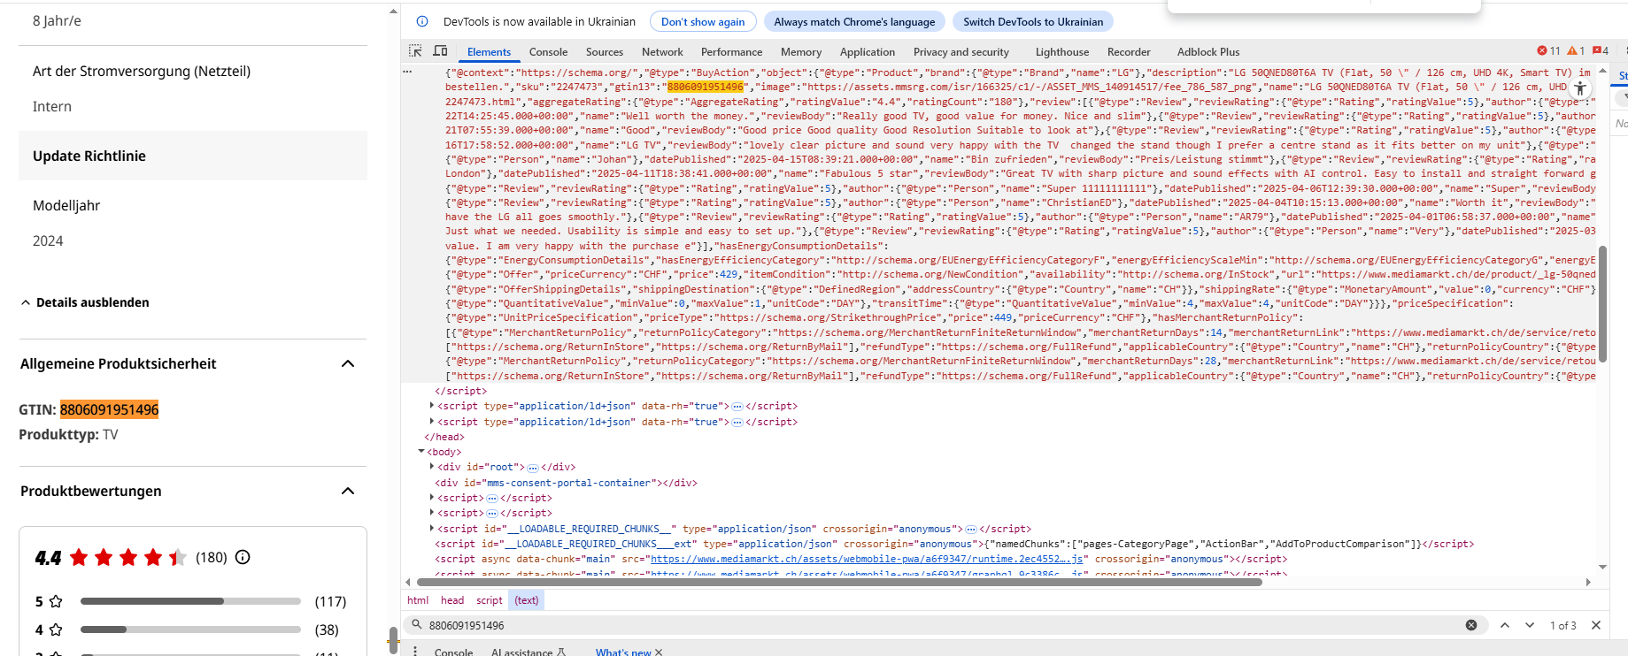Screen dimensions: 1628x656
Task: Open the Console drawer tab
Action: click(x=453, y=652)
